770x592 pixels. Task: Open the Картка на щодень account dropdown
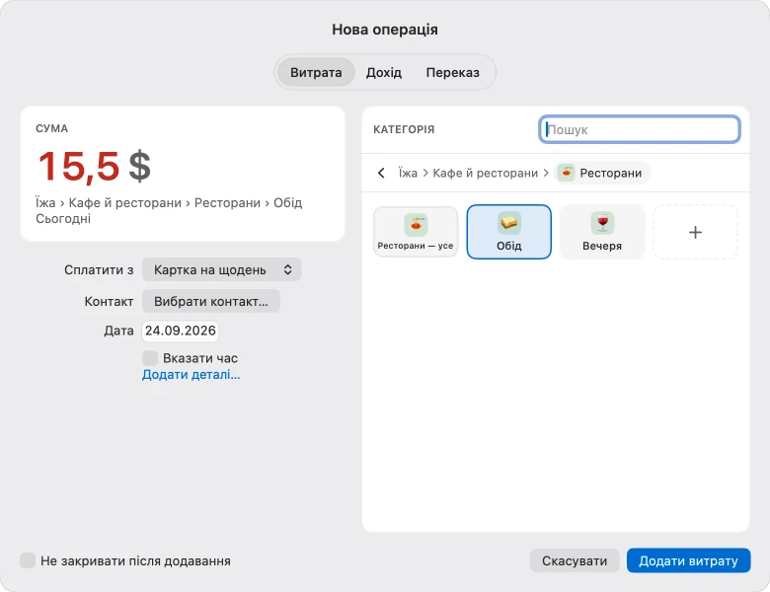click(221, 269)
